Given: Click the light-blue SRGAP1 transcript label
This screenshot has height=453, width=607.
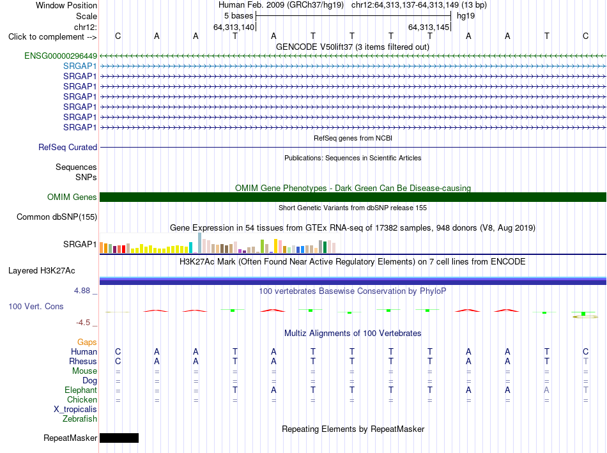Looking at the screenshot, I should click(80, 66).
